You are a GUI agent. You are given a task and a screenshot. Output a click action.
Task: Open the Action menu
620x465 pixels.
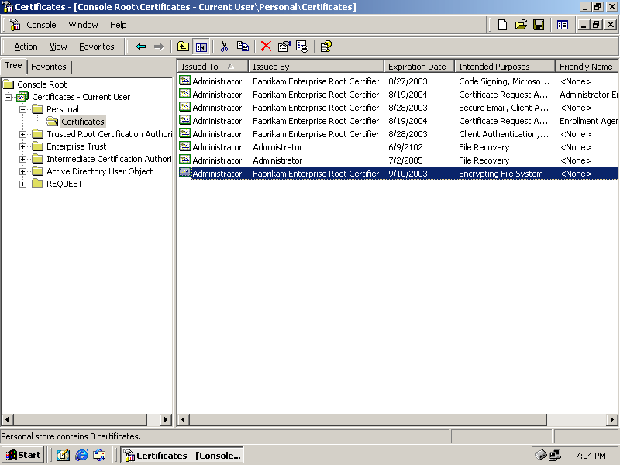point(26,46)
